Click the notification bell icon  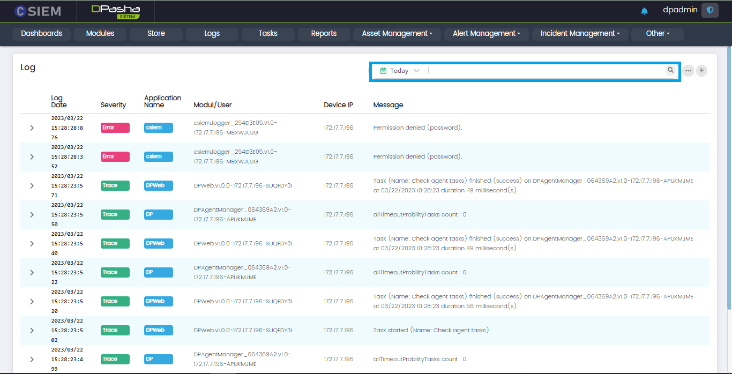click(644, 11)
